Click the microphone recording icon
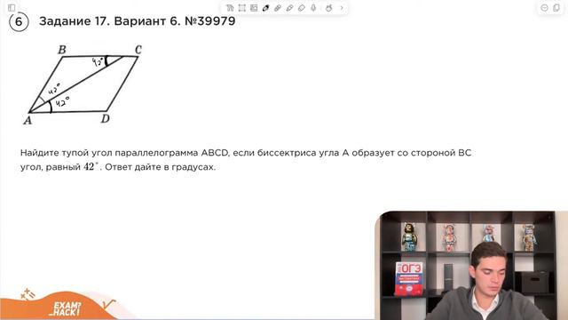The height and width of the screenshot is (320, 568). pos(313,8)
